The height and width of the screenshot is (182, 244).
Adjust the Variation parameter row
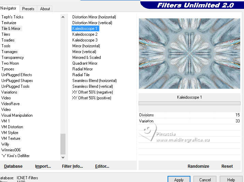click(x=189, y=121)
